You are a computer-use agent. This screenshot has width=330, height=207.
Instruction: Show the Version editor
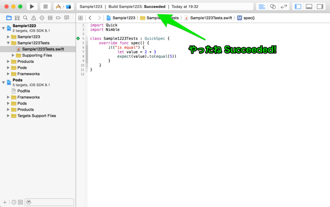coord(284,7)
